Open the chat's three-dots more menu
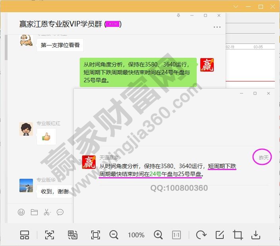The image size is (280, 246). pyautogui.click(x=217, y=27)
